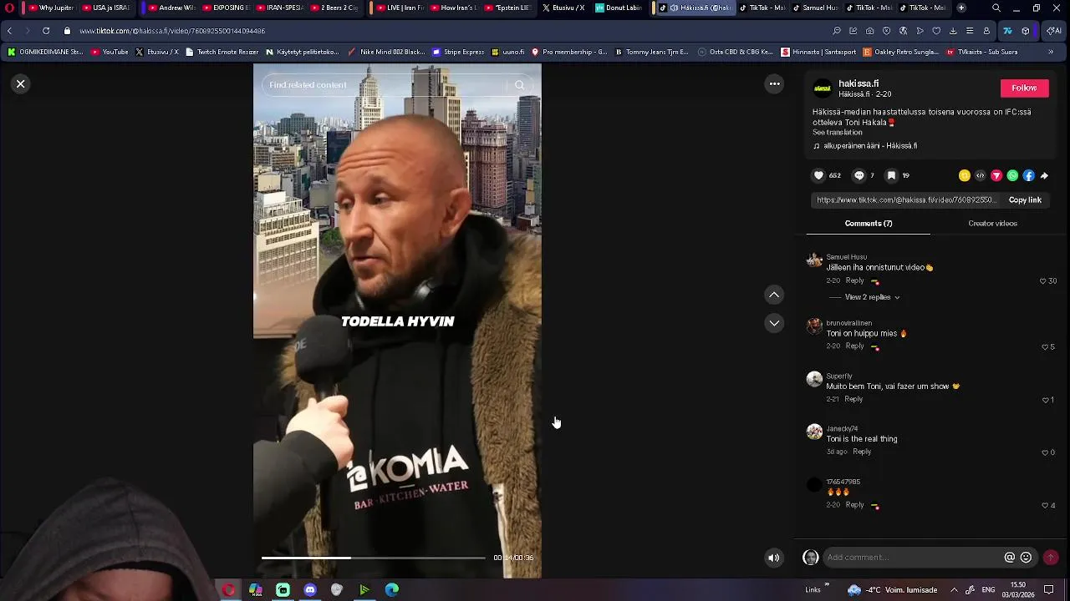Open a new browser tab
The height and width of the screenshot is (601, 1070).
961,8
